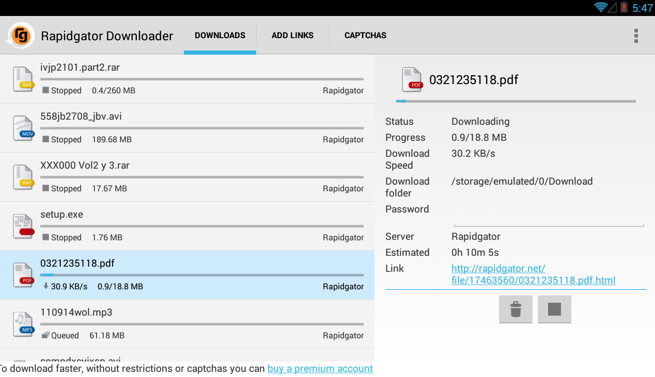Open the three-dot overflow menu
The height and width of the screenshot is (377, 655).
(x=636, y=36)
